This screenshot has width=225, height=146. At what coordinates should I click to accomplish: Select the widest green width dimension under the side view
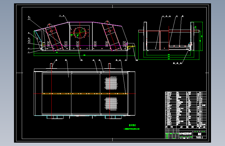tap(169, 59)
